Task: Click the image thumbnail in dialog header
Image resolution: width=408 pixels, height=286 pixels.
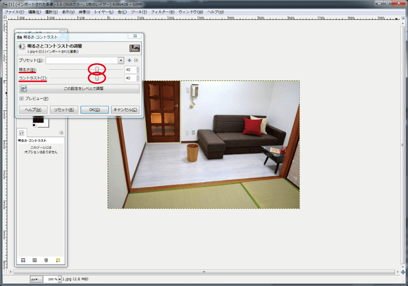Action: click(x=135, y=48)
